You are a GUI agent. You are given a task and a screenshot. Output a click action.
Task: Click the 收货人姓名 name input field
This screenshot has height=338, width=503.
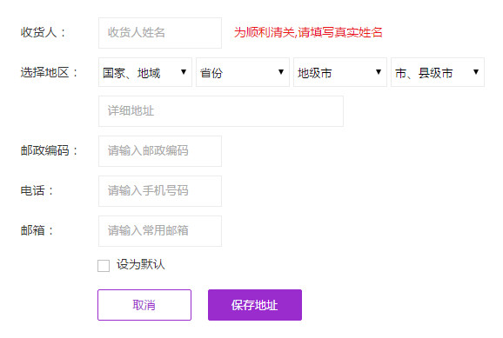click(160, 33)
